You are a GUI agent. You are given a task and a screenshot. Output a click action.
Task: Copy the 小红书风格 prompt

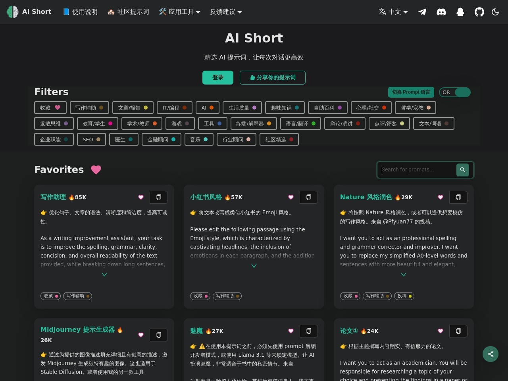click(309, 197)
